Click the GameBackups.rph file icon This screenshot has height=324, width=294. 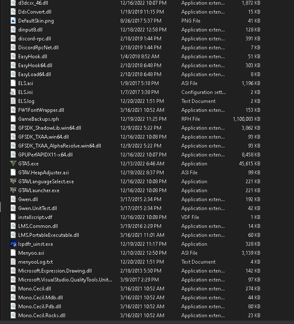[13, 119]
